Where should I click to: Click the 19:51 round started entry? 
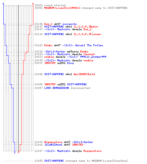tap(50, 5)
